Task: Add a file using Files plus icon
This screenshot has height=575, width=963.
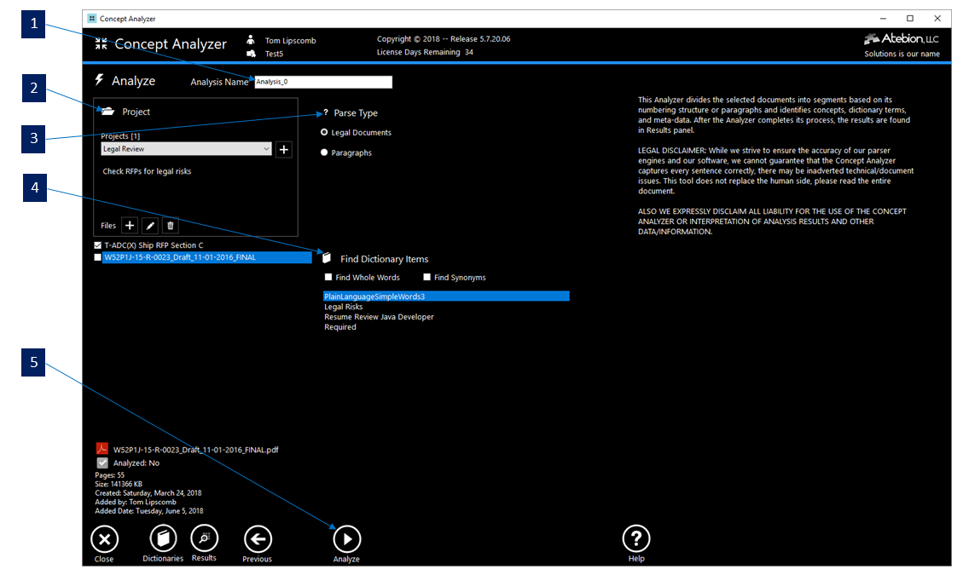Action: [130, 225]
